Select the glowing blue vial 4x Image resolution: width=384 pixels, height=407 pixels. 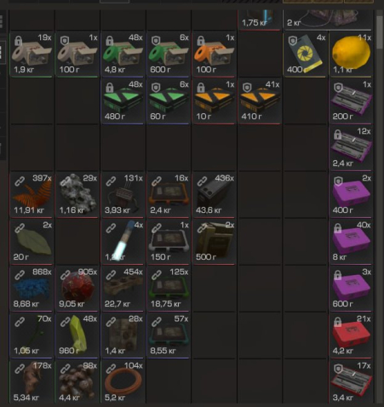123,242
